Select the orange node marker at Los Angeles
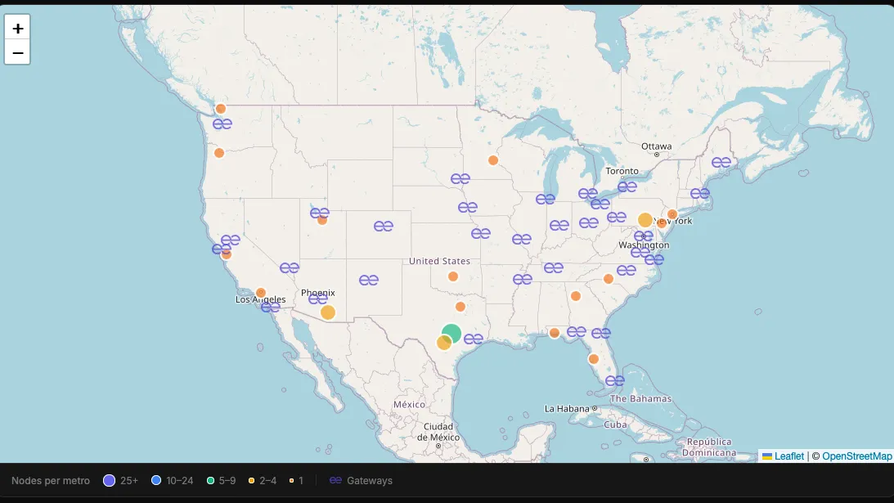 click(x=261, y=293)
